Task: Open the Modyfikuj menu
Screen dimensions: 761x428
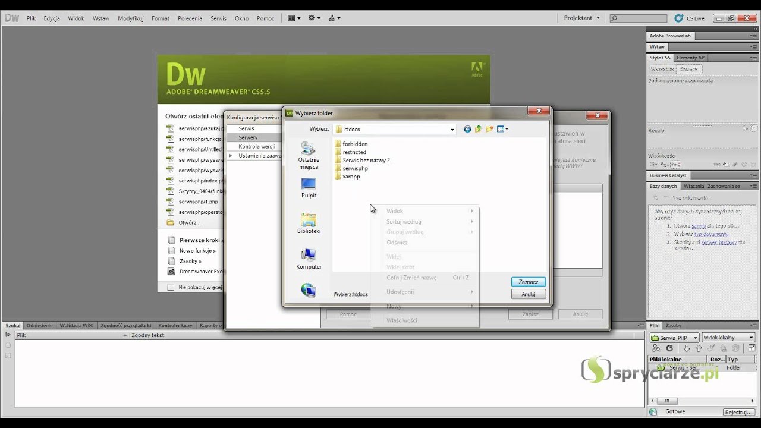Action: (x=131, y=18)
